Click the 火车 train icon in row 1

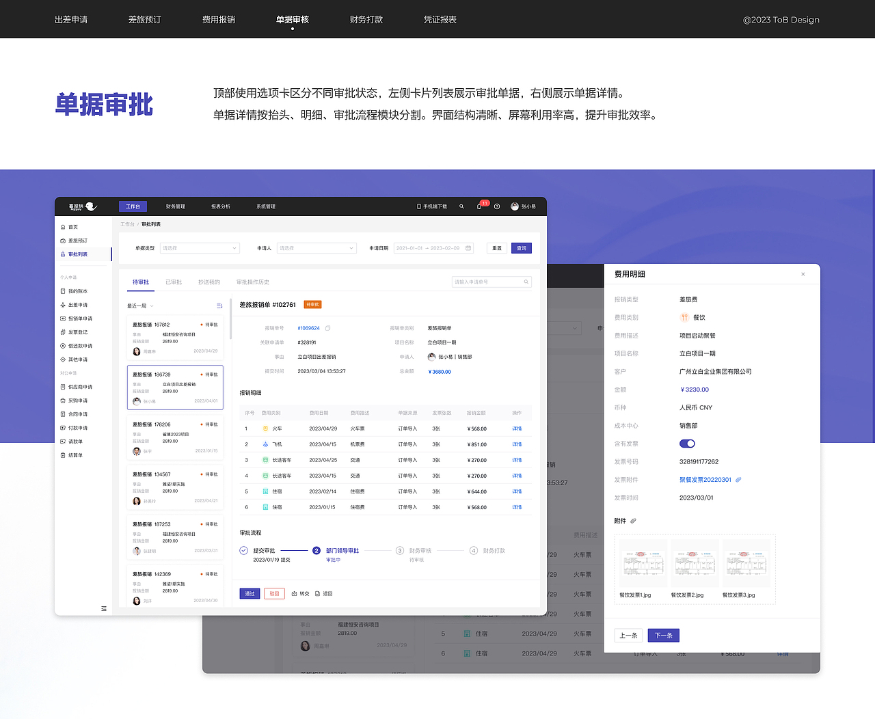tap(266, 429)
